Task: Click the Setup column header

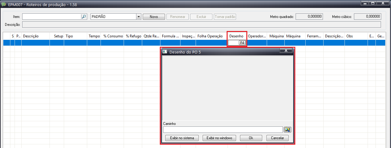Action: pyautogui.click(x=57, y=36)
